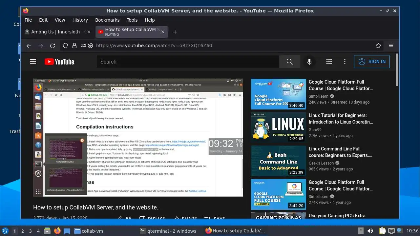Open the file manager panel launcher
The height and width of the screenshot is (236, 420).
point(47,231)
